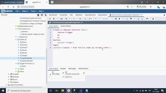Click the Stop query square icon
Viewport: 166px width, 93px height.
116,19
